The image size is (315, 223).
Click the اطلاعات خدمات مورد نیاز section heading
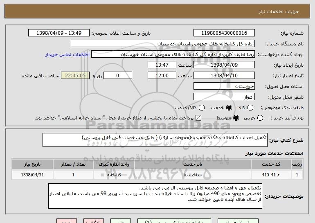[x=274, y=153]
